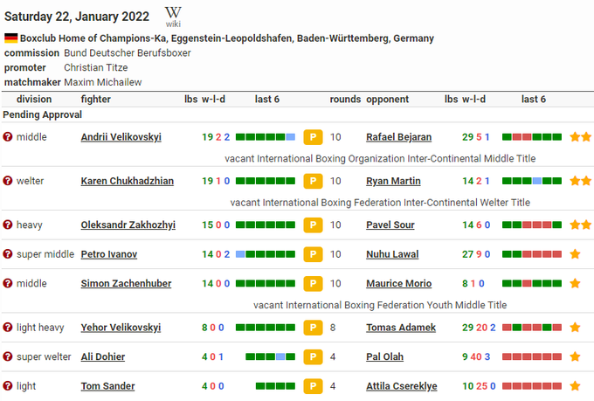Click Andrii Velikovskyi's last 6 results bar

pos(266,137)
